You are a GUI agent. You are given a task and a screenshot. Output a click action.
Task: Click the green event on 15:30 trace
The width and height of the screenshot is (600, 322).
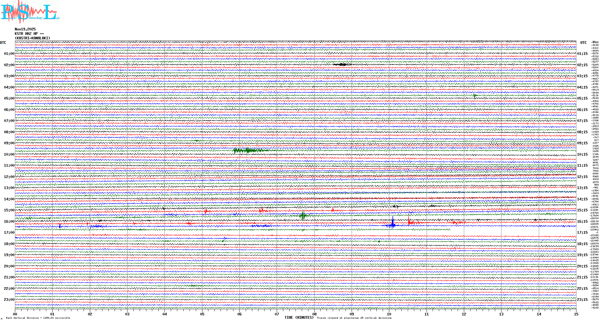coord(303,215)
